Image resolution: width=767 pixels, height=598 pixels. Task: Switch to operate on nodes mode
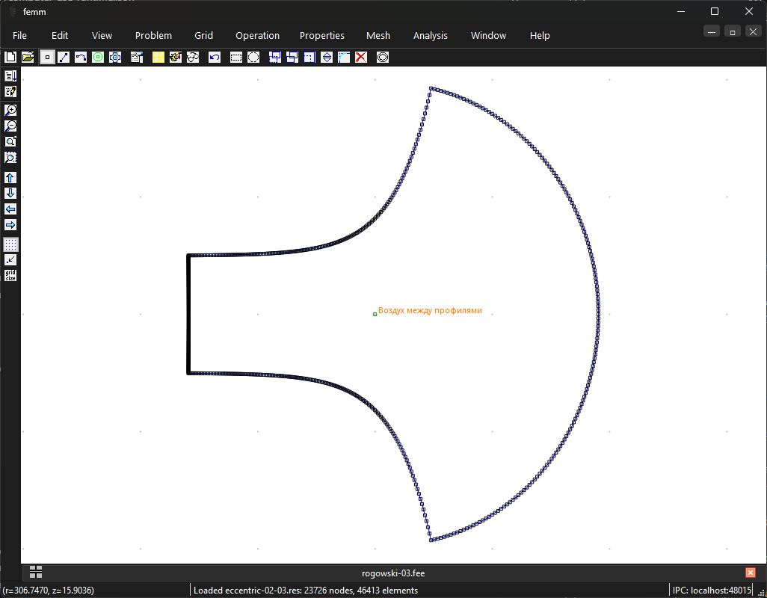(47, 58)
